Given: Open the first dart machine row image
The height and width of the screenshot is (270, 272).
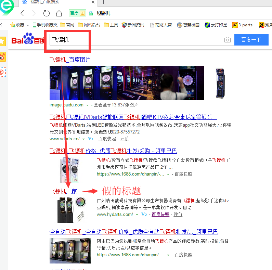Looking at the screenshot, I should pos(83,83).
